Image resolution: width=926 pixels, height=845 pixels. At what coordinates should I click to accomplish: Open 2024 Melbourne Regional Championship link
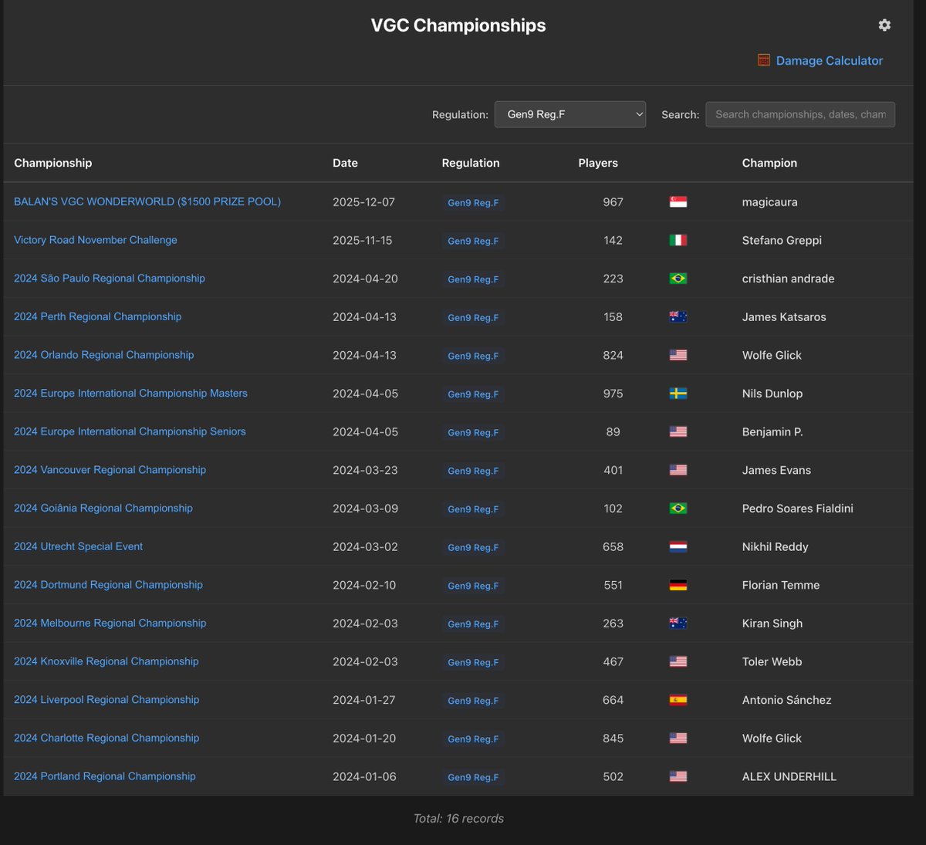(x=110, y=623)
